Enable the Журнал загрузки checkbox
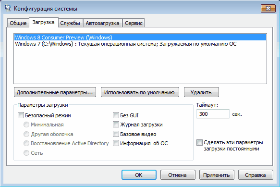Screen dimensions: 280x187 click(116, 125)
